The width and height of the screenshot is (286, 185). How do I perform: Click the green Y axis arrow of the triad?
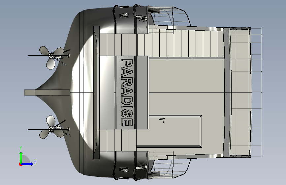tap(21, 158)
